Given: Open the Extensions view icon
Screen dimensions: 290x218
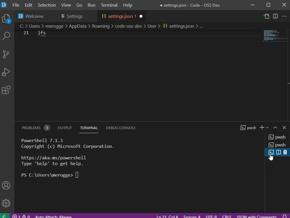Looking at the screenshot, I should click(6, 90).
